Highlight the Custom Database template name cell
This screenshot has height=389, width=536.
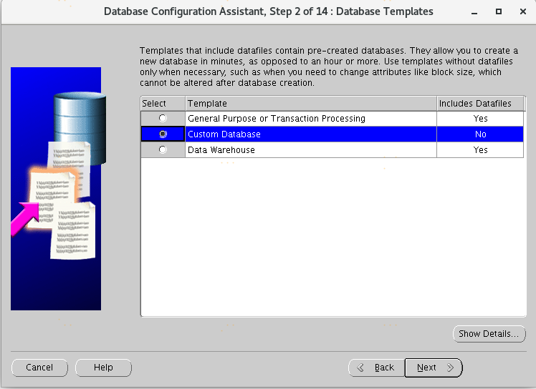point(224,134)
